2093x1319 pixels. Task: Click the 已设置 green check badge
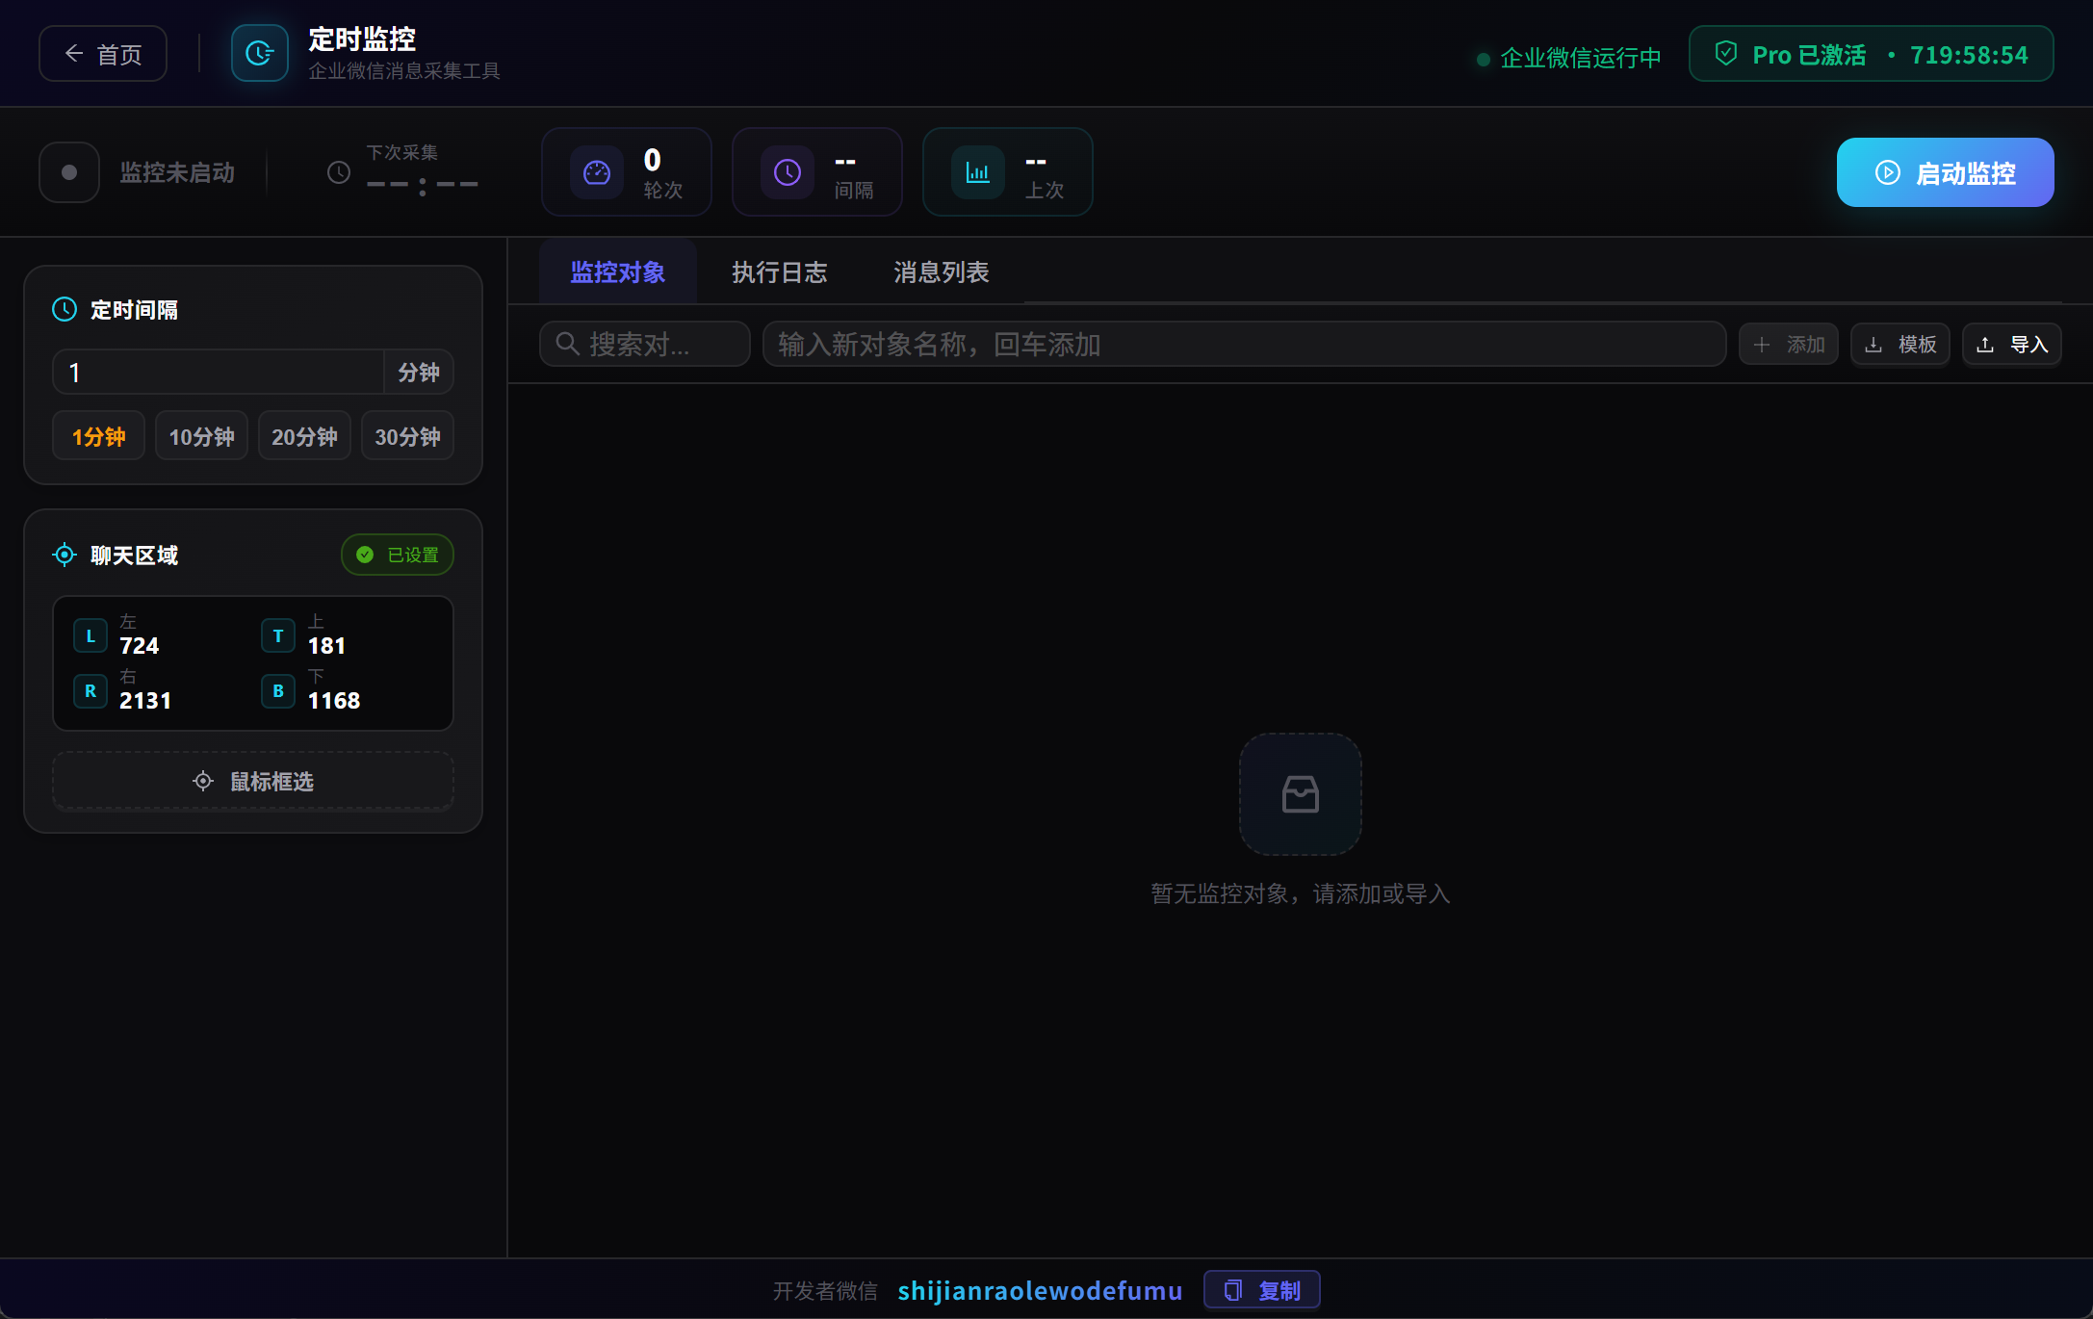[x=398, y=555]
